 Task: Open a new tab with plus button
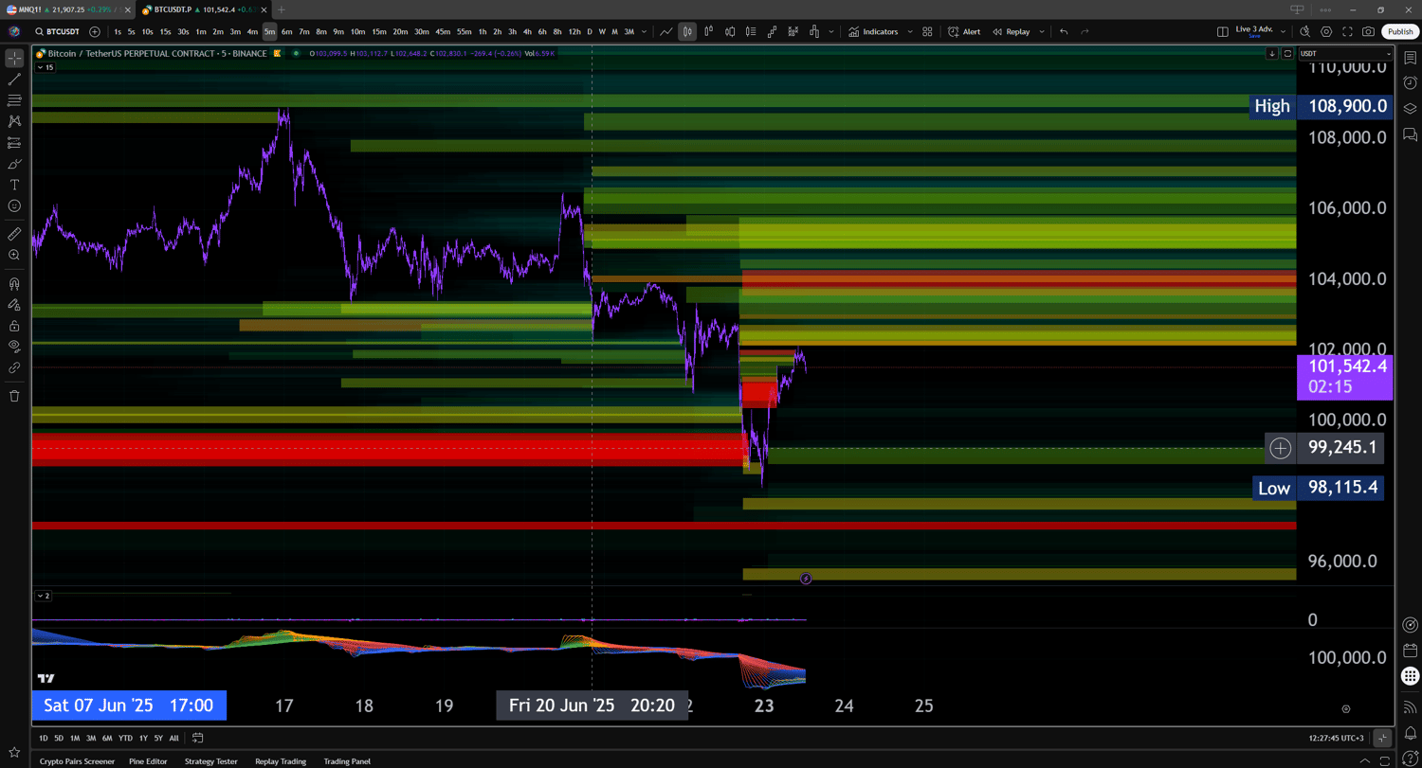[x=281, y=9]
